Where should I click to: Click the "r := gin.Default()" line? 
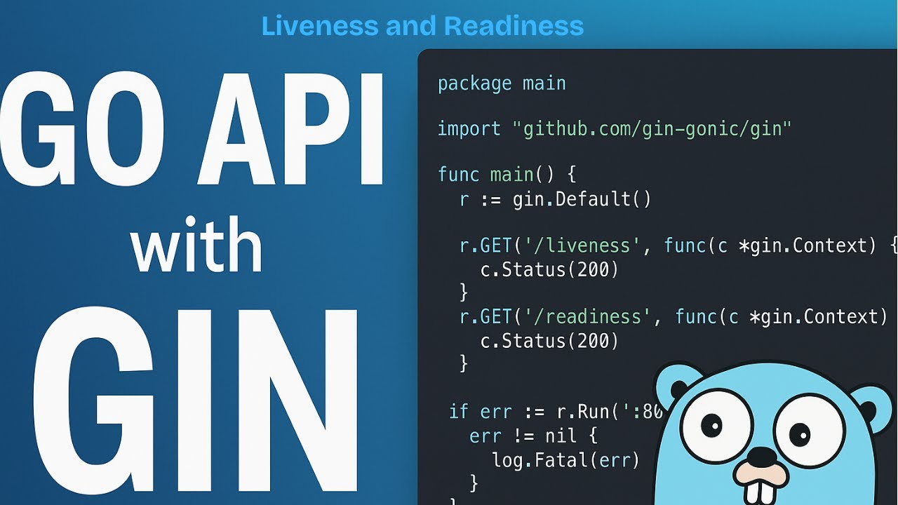point(555,199)
